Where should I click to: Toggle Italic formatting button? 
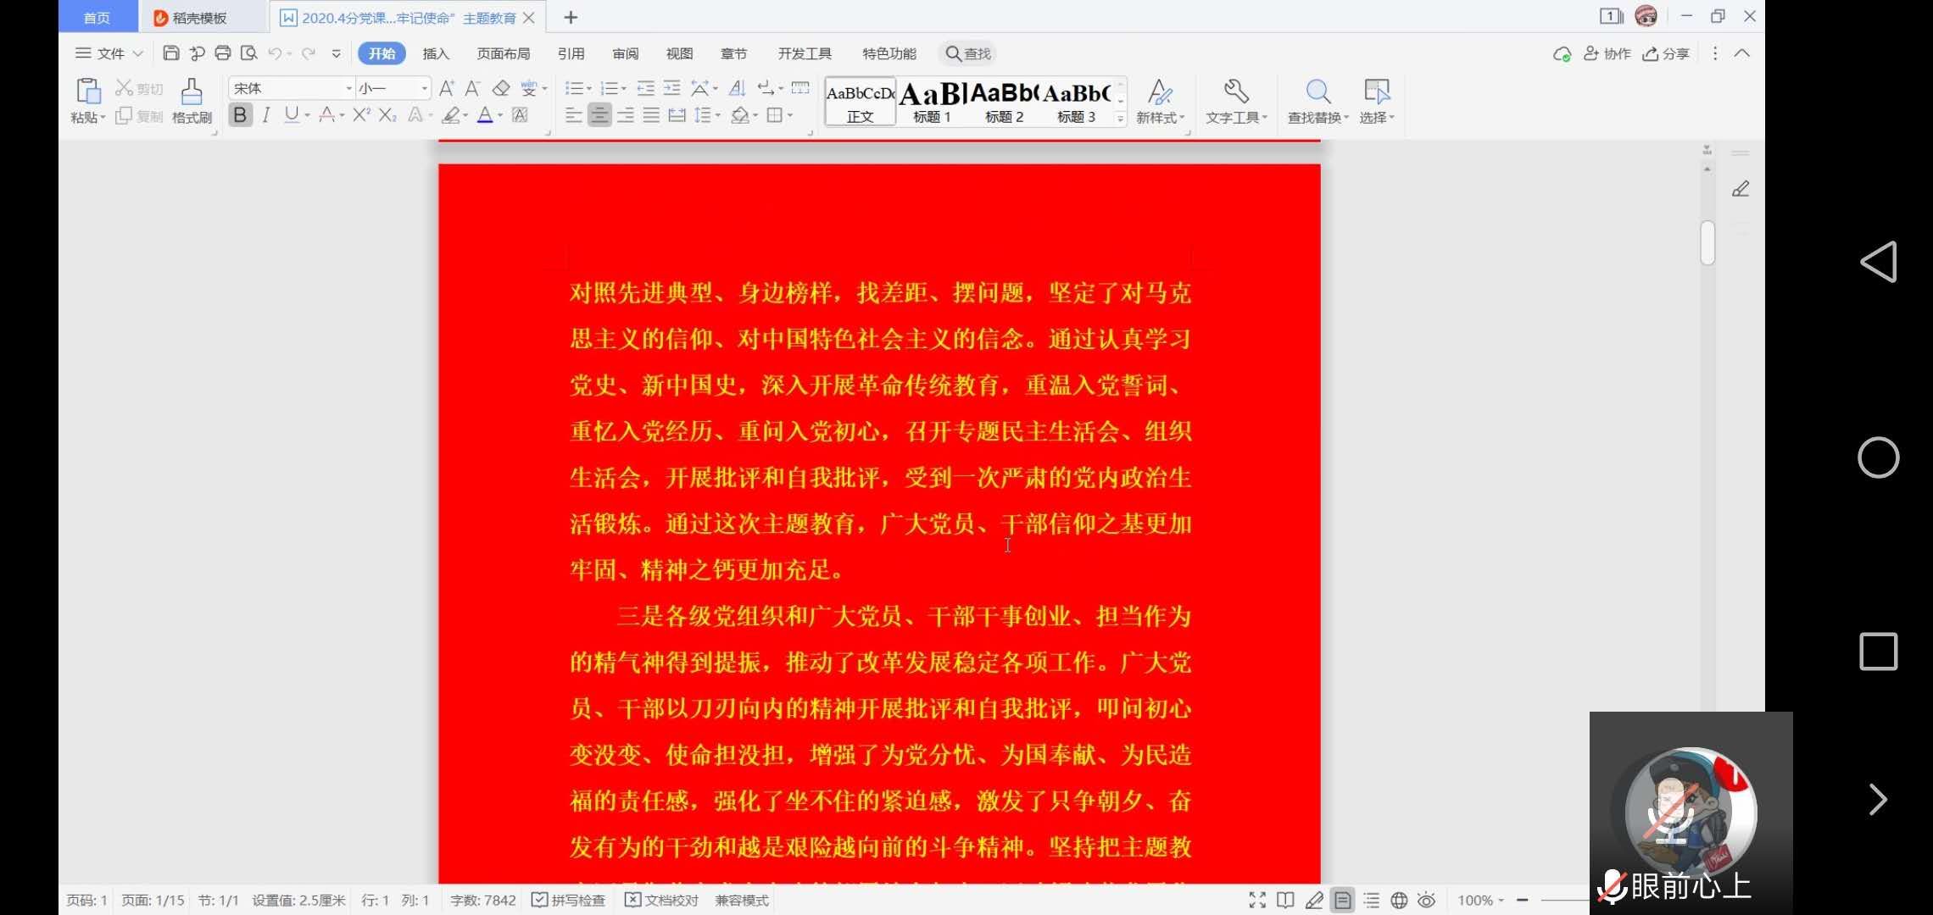266,115
